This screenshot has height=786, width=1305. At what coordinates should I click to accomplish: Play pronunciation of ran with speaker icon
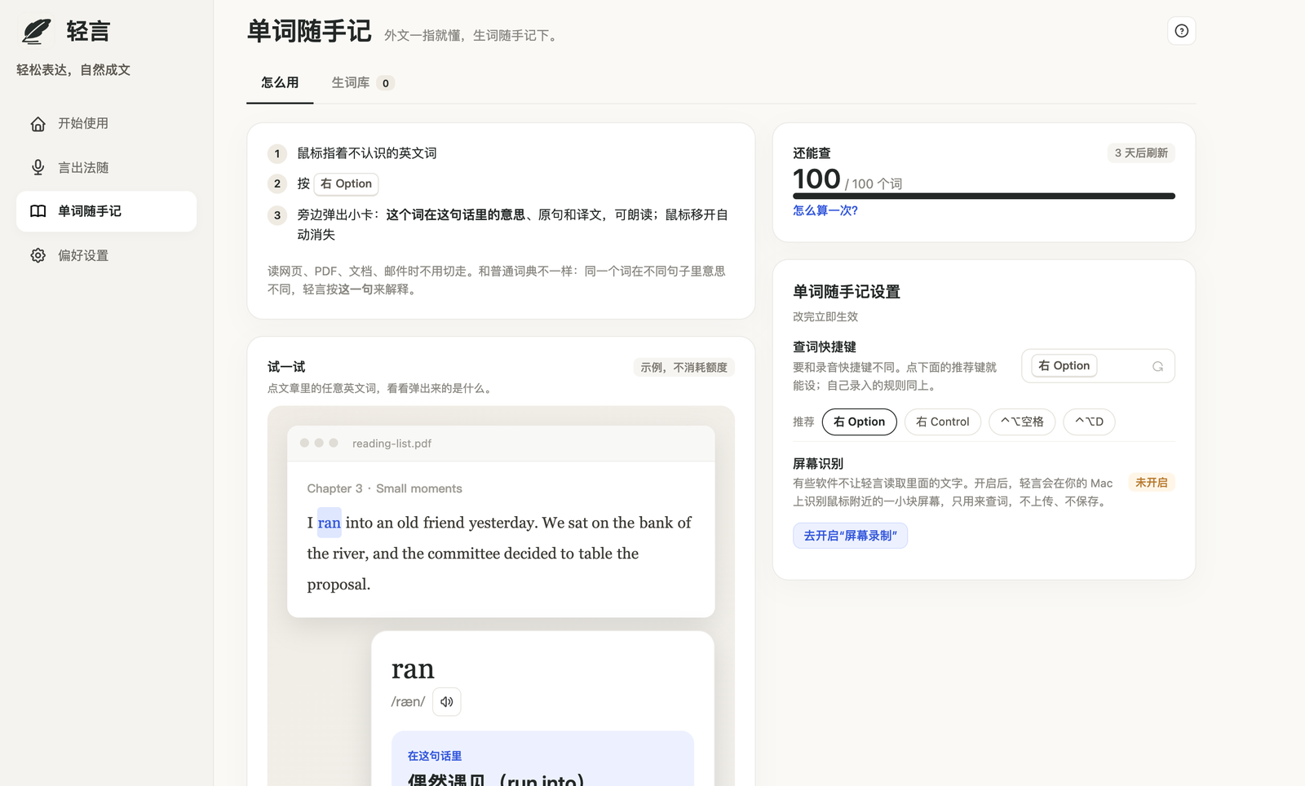(x=446, y=702)
